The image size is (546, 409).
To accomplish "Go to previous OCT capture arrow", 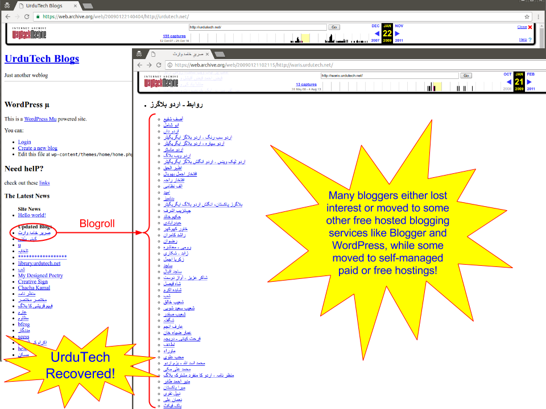I will click(x=508, y=82).
